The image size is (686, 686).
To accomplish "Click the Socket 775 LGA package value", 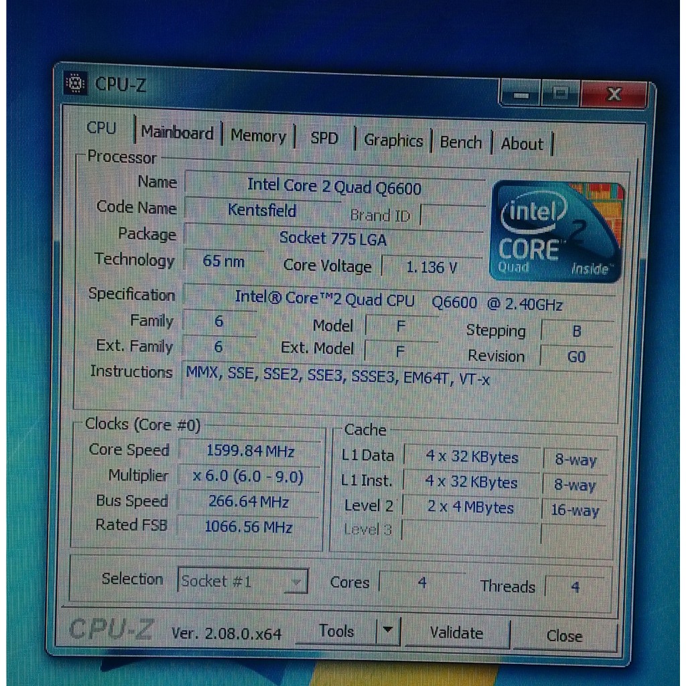I will [334, 239].
